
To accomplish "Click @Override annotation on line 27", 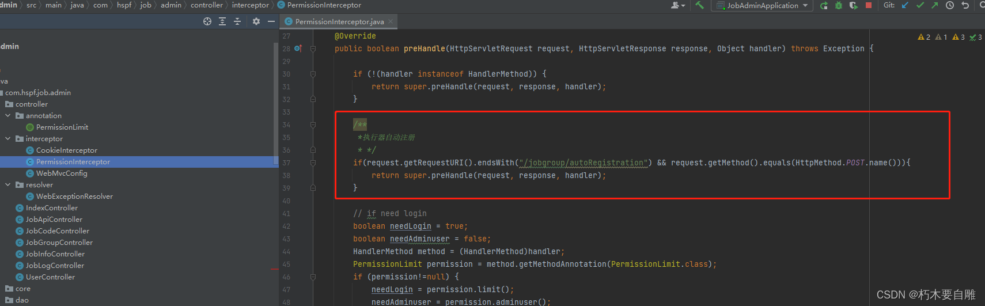I will 355,36.
